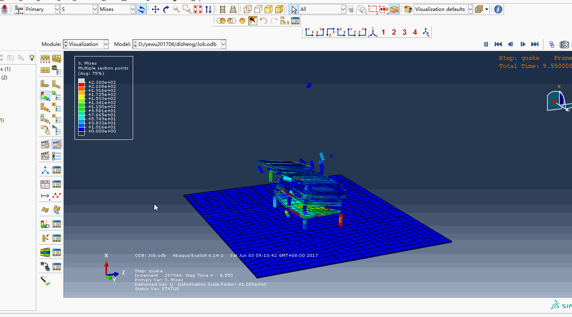Screen dimensions: 572x317
Task: Pause the animation playback
Action: [486, 44]
